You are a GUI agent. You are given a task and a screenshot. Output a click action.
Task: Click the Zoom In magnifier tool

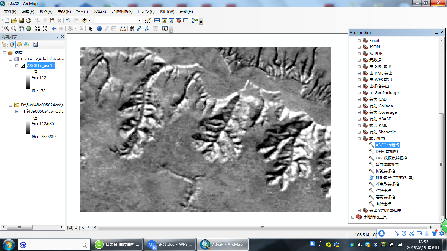(7, 29)
